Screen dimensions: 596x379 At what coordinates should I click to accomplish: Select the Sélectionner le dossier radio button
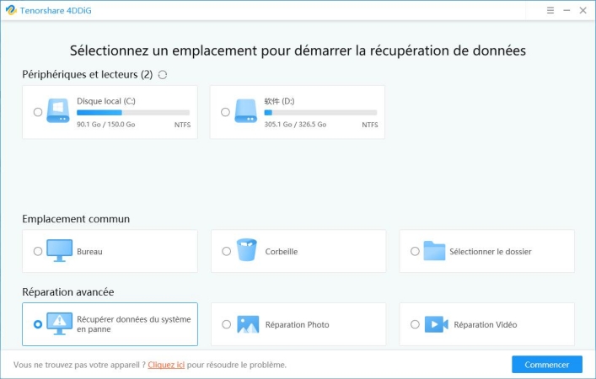(415, 251)
